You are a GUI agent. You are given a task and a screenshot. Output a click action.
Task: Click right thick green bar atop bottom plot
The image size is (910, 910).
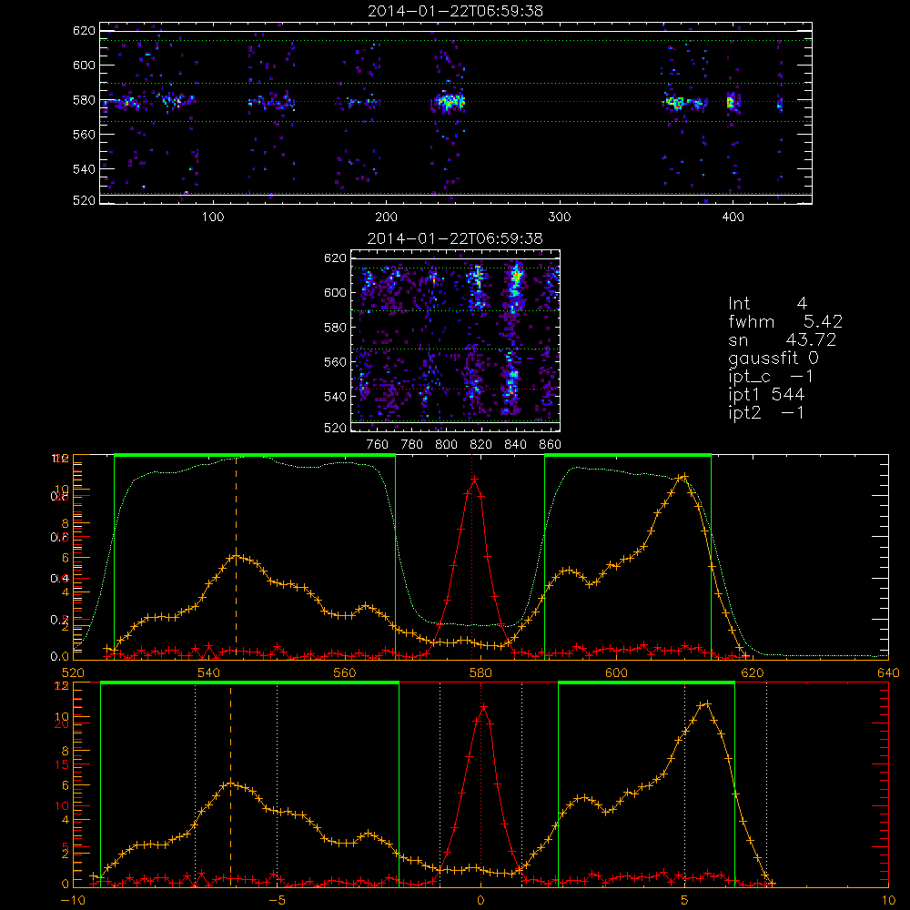[x=646, y=683]
